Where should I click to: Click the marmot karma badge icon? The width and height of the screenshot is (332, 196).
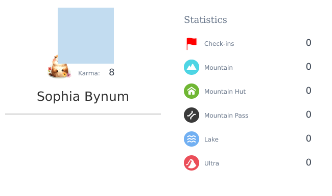[x=59, y=67]
